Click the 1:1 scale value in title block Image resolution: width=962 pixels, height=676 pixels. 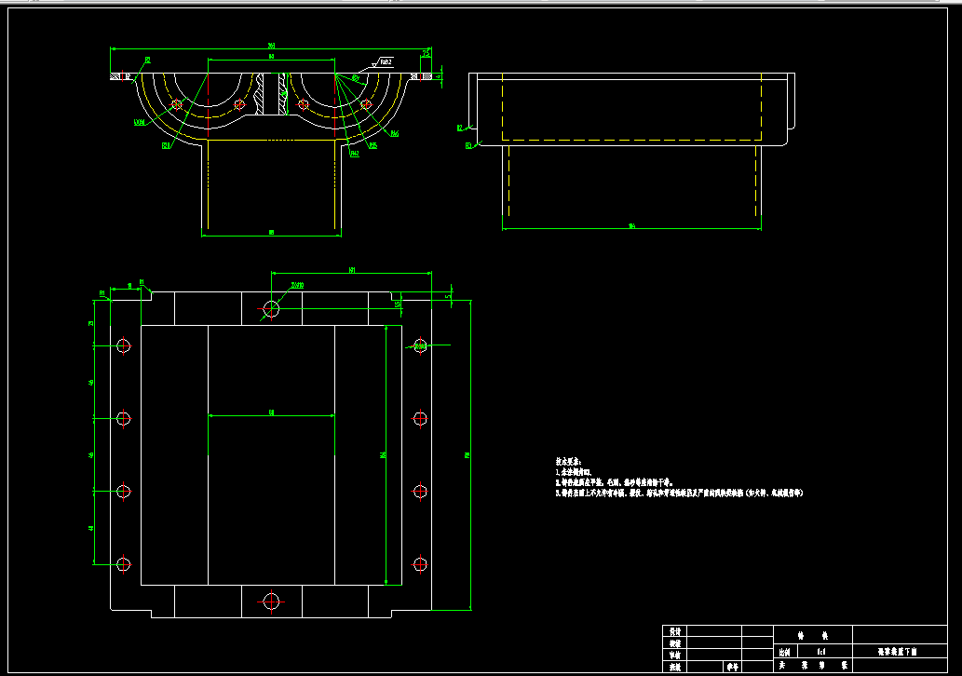820,652
